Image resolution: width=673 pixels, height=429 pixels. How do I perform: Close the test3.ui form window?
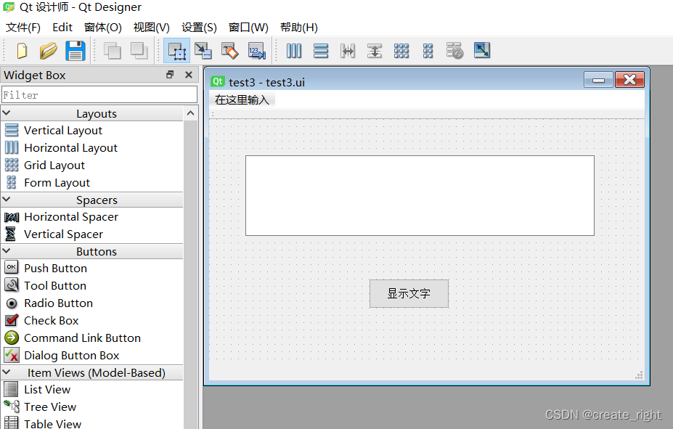pyautogui.click(x=629, y=80)
